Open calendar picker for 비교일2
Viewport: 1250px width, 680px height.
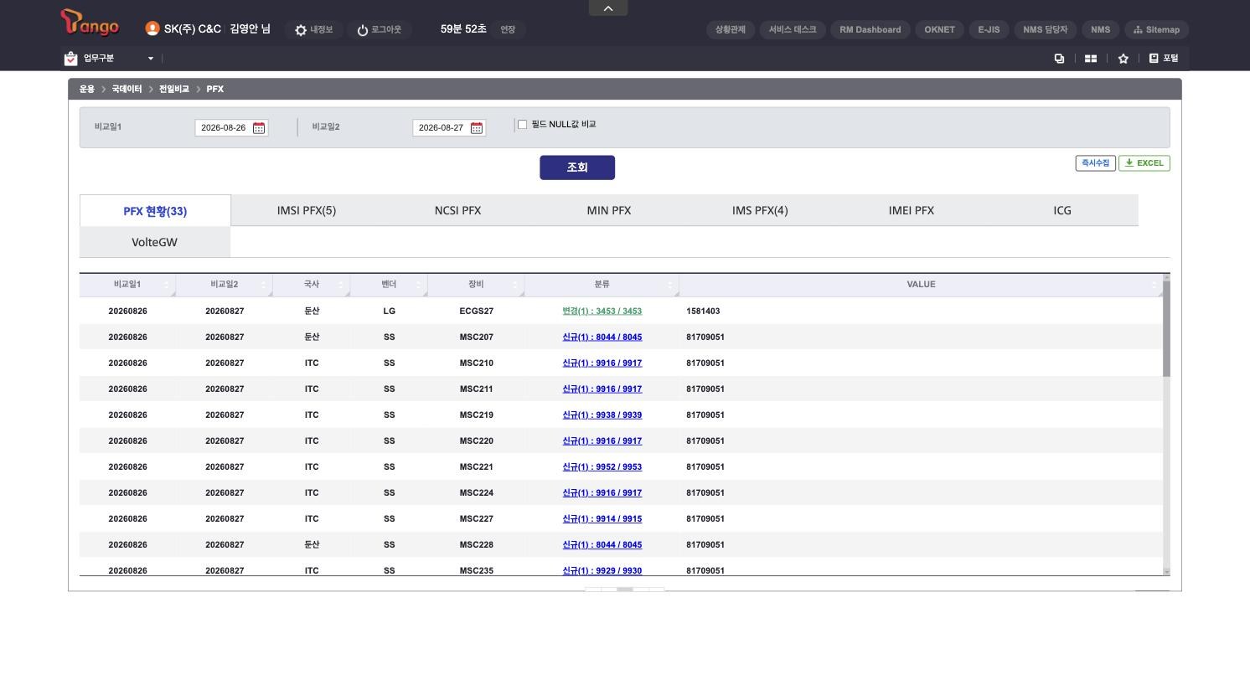coord(477,128)
